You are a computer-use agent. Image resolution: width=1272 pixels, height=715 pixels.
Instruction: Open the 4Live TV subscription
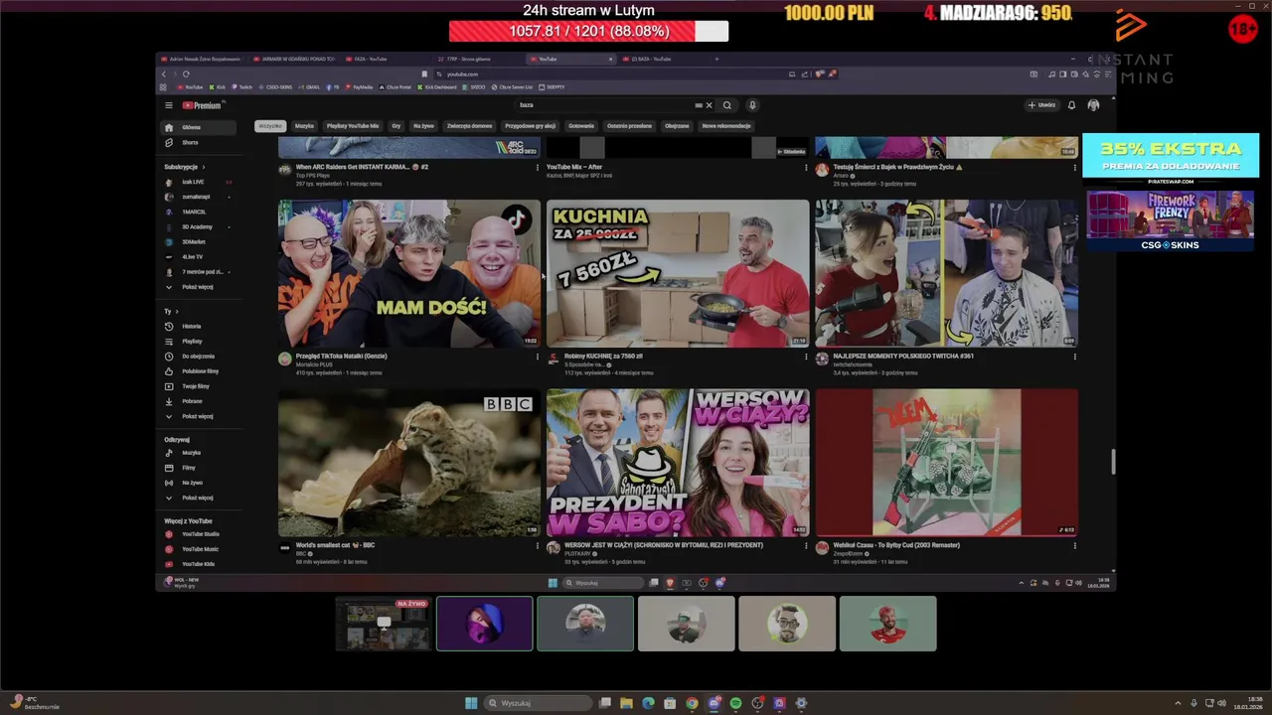[x=199, y=256]
